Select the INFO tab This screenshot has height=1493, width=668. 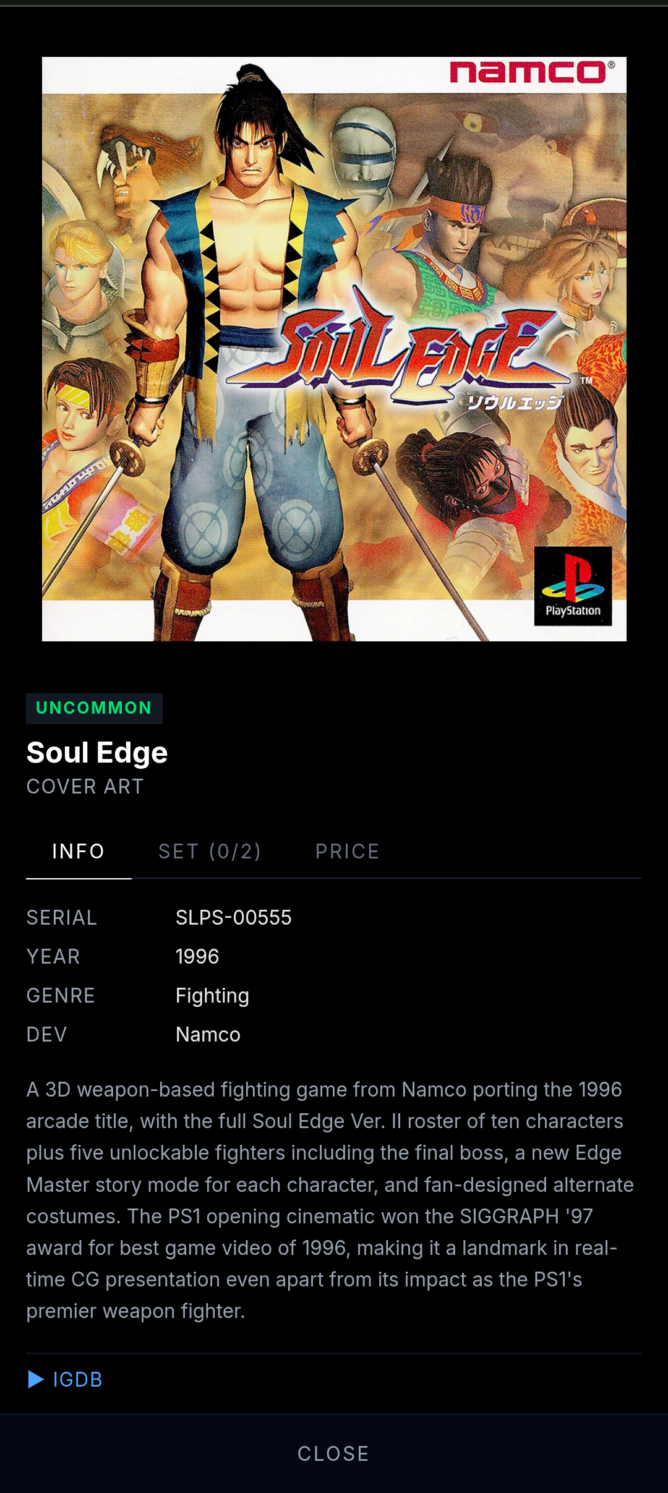point(79,852)
